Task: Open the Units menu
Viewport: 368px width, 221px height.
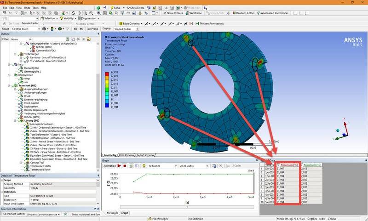Action: tap(27, 8)
